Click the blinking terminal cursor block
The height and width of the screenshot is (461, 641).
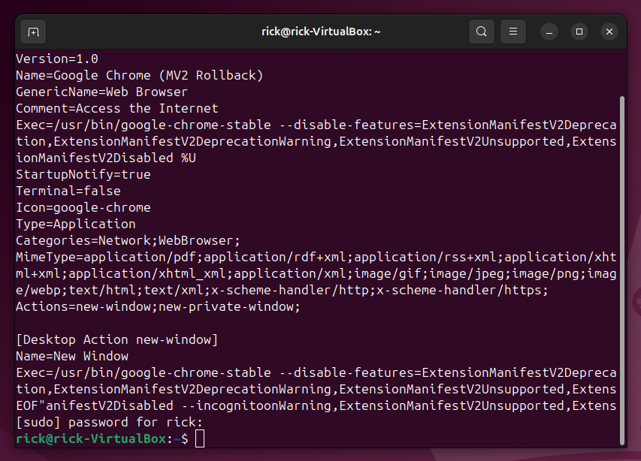(x=199, y=438)
